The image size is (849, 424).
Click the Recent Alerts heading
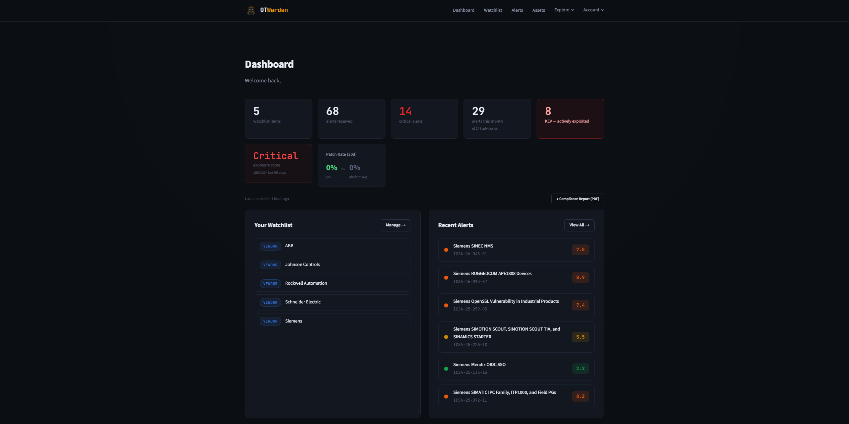[x=456, y=225]
